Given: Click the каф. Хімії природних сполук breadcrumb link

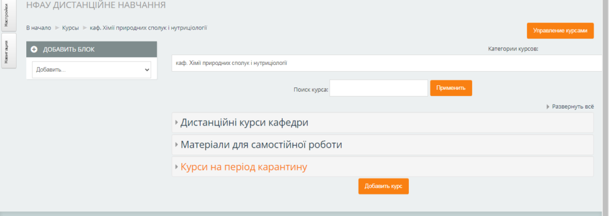Looking at the screenshot, I should click(x=148, y=28).
